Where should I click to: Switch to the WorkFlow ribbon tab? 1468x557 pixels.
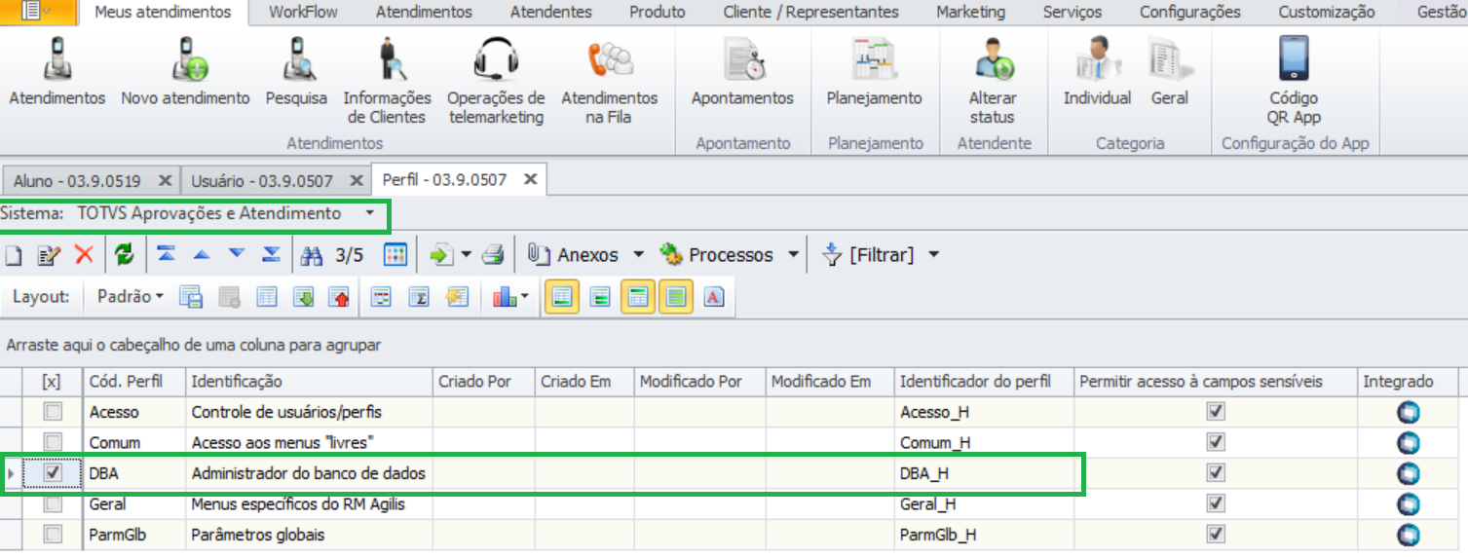tap(303, 12)
